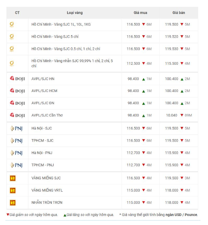Click the DOJI logo in AVPL/SJC HN row
208x225 pixels.
click(x=17, y=79)
